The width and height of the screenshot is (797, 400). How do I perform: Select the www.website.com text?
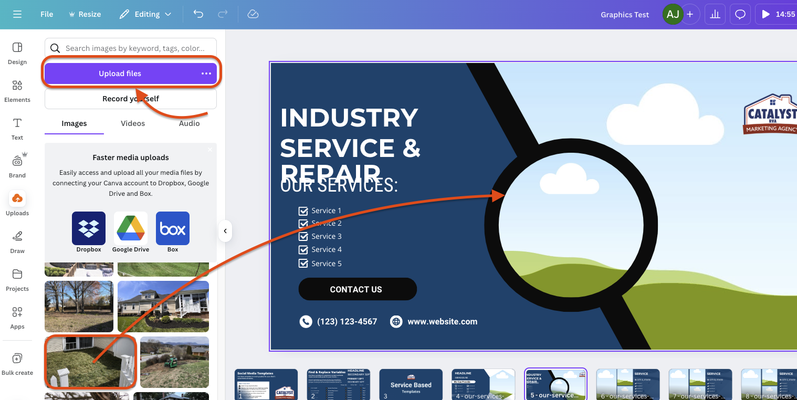(443, 322)
